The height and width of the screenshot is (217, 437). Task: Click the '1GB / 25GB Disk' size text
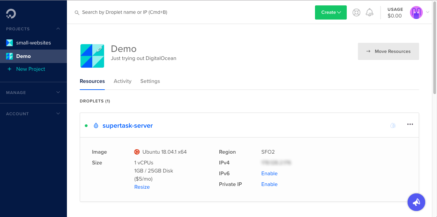(154, 171)
